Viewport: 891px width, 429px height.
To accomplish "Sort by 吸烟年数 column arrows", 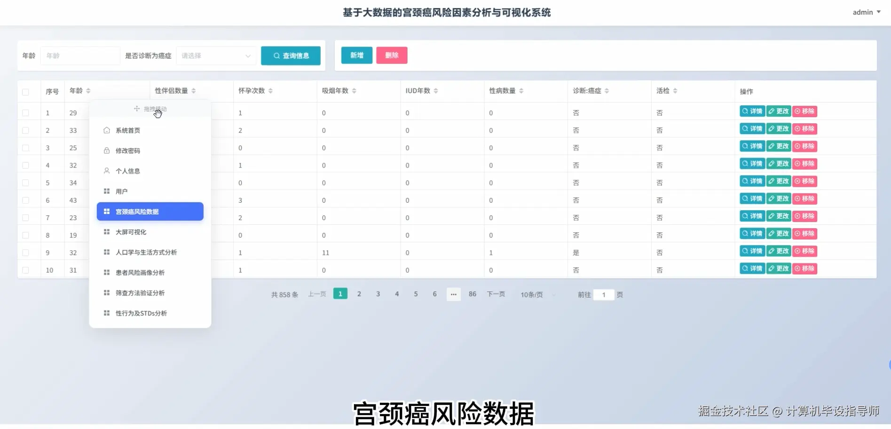I will coord(354,91).
